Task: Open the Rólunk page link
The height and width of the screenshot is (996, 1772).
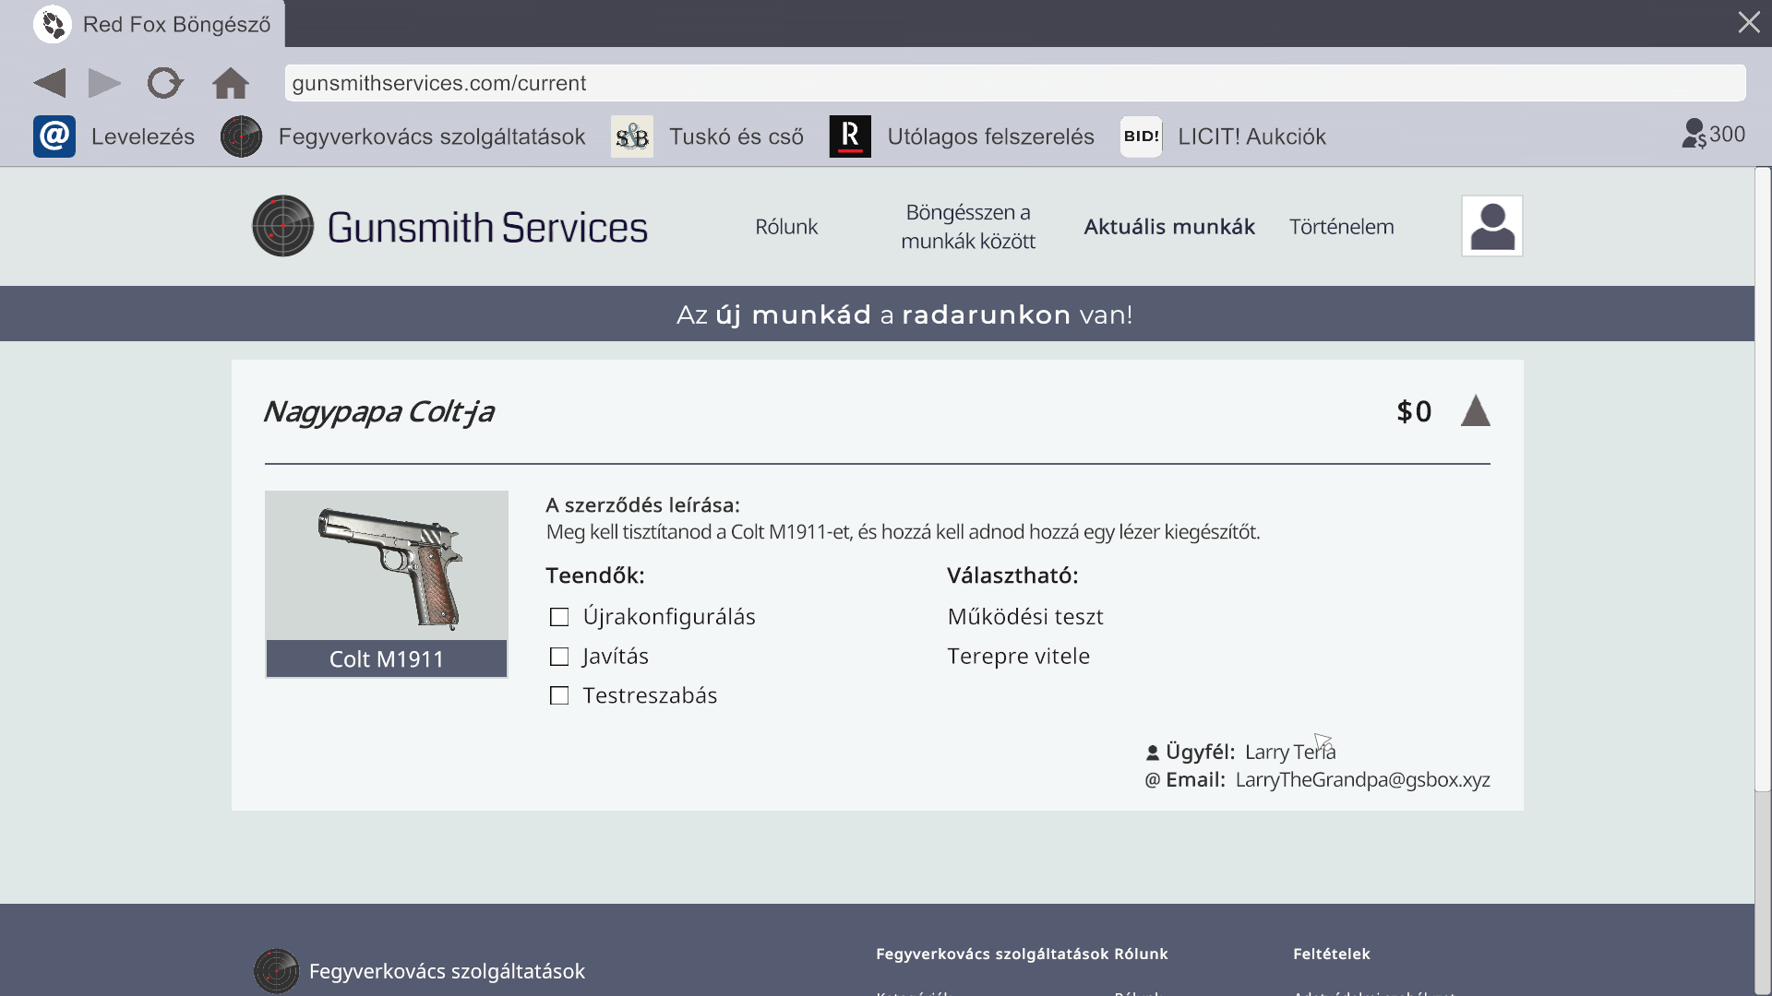Action: click(x=786, y=227)
